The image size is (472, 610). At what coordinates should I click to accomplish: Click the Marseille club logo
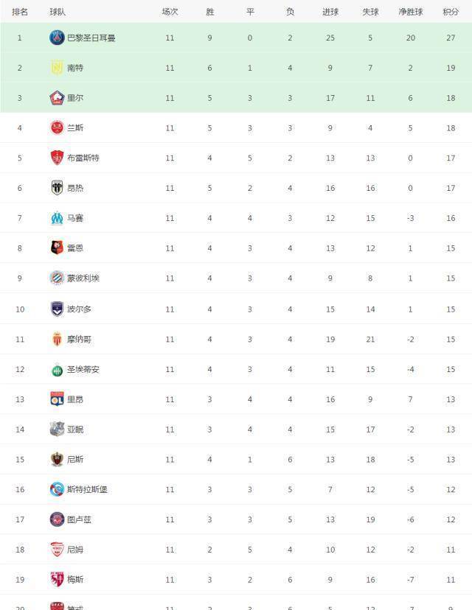[57, 218]
